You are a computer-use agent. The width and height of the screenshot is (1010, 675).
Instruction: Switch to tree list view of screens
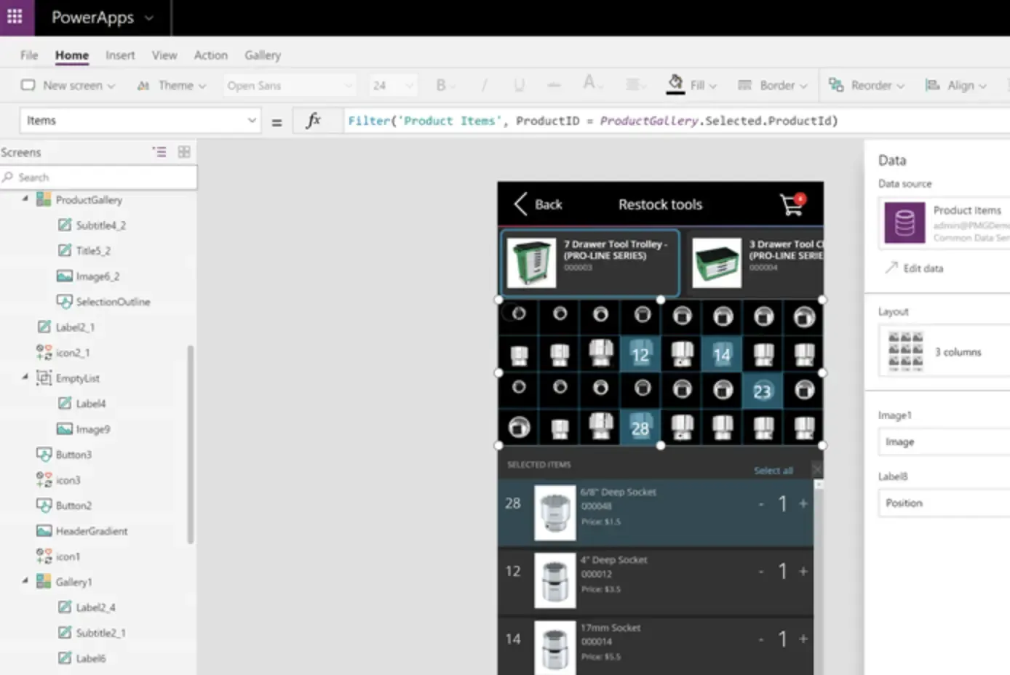(x=159, y=152)
